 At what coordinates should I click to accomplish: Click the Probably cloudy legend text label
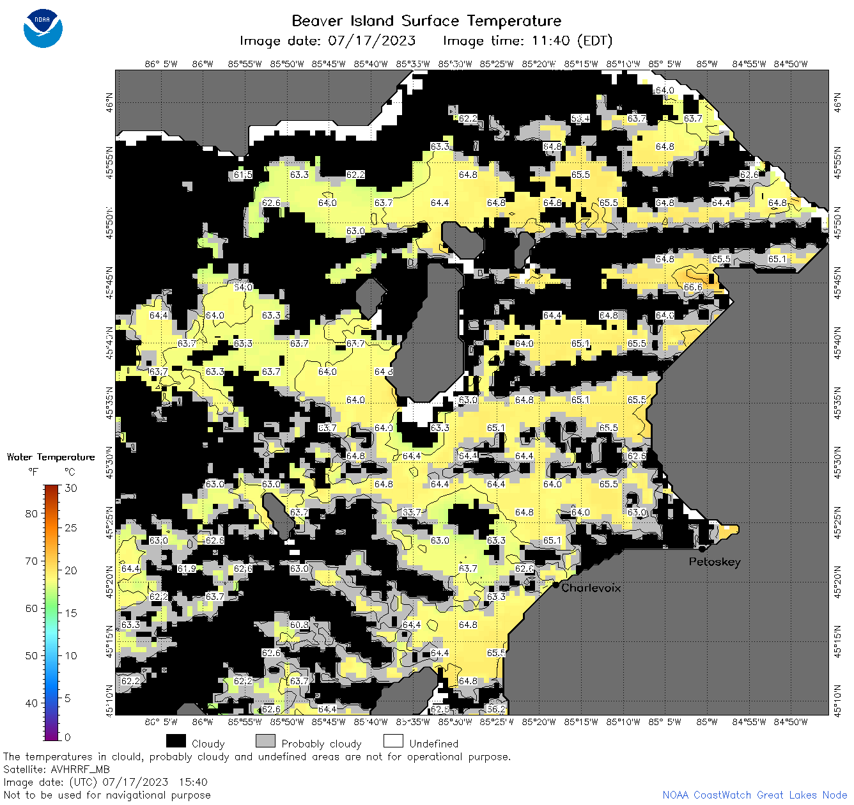322,744
